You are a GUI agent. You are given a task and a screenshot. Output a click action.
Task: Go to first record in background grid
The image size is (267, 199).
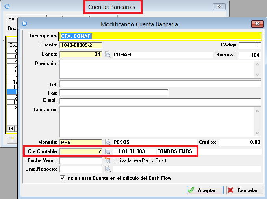[11, 128]
